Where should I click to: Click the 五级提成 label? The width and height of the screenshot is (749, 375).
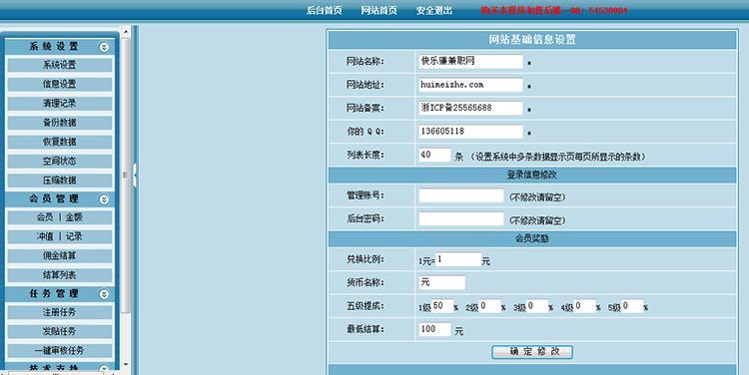(x=366, y=306)
